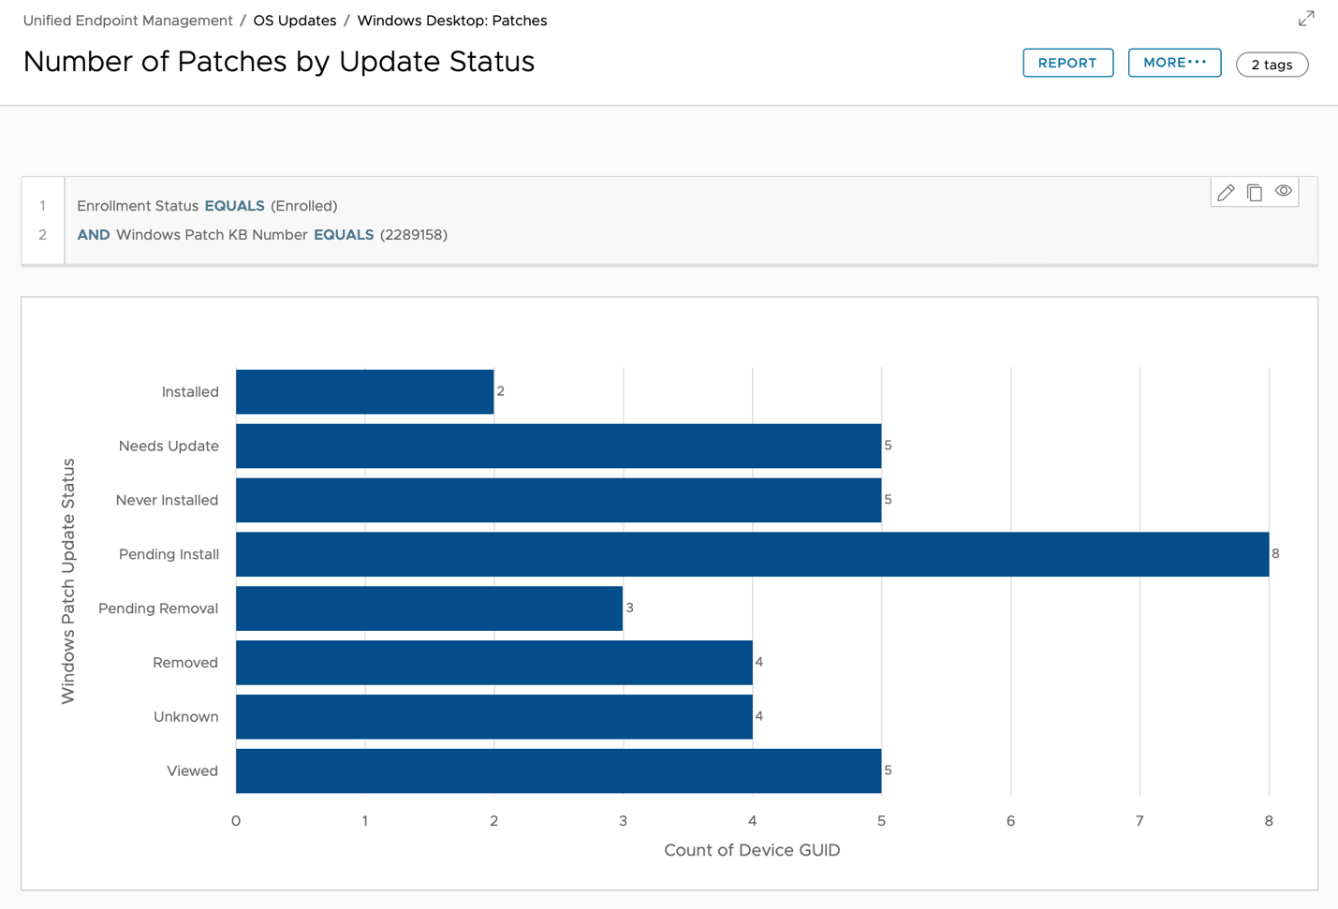
Task: Select the AND connector in the filter rules
Action: pyautogui.click(x=93, y=235)
